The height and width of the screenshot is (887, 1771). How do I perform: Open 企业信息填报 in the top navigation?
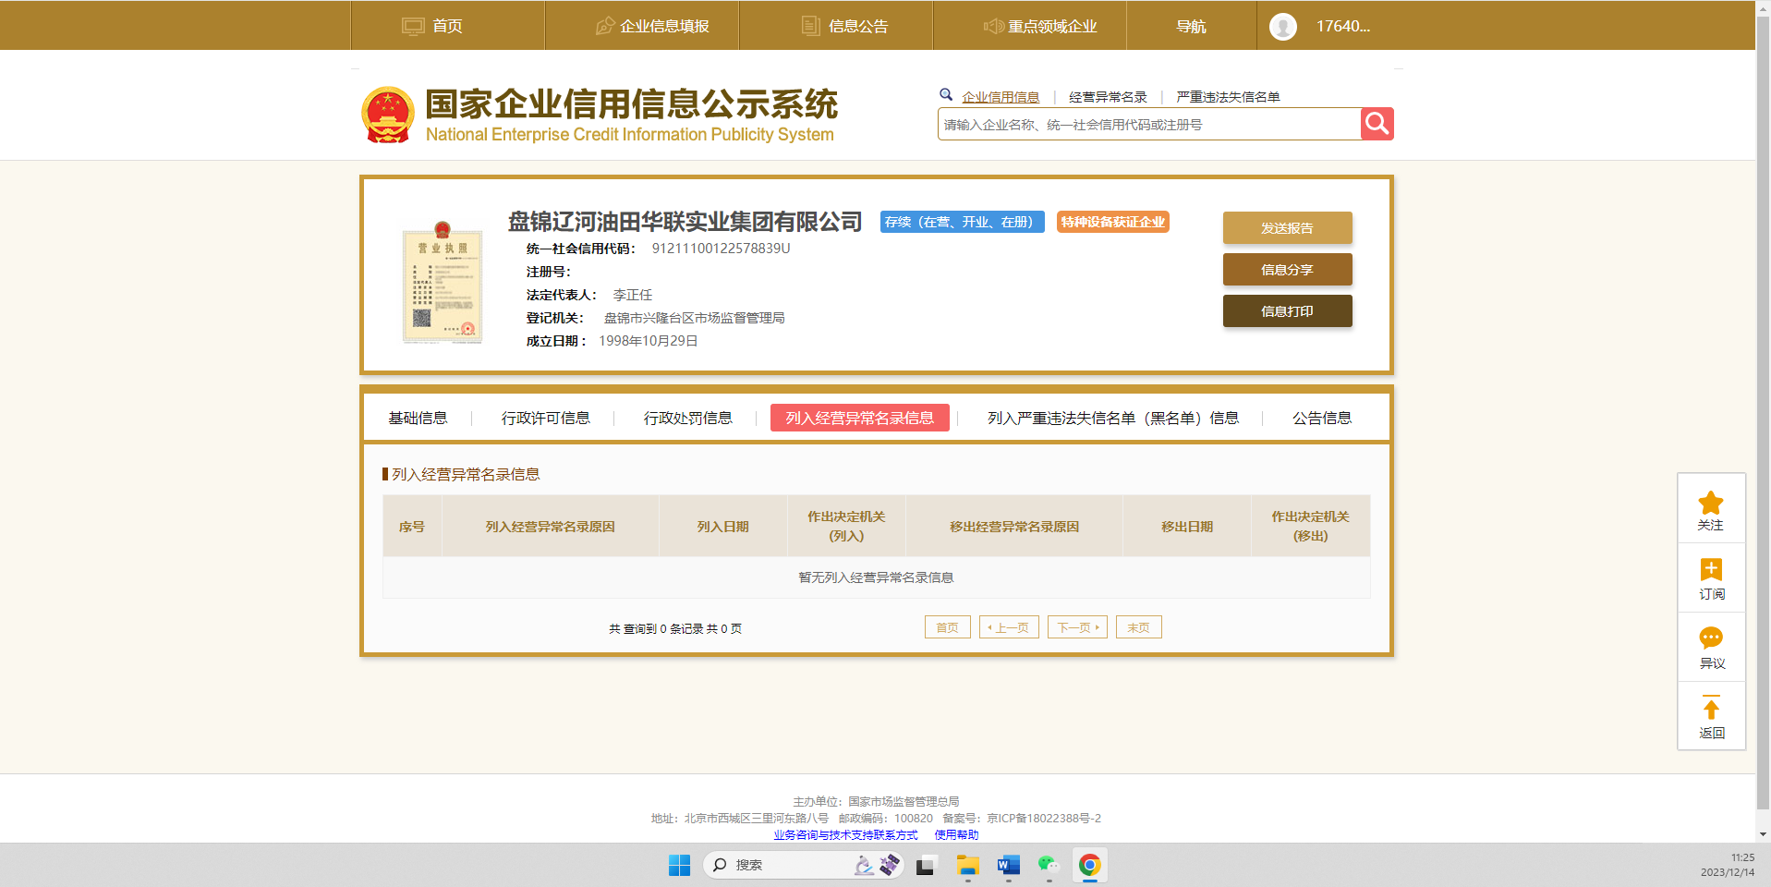[652, 27]
